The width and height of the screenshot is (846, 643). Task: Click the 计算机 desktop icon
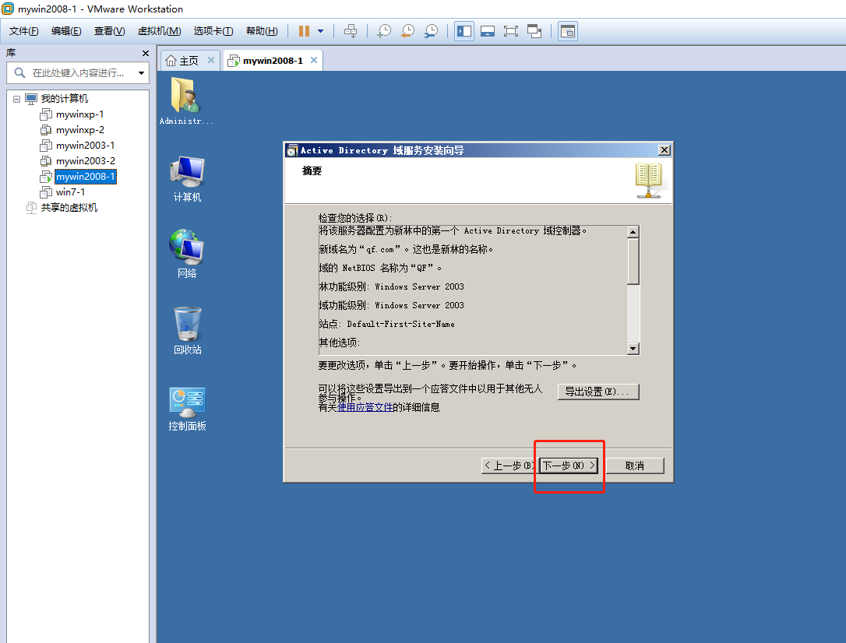tap(187, 179)
